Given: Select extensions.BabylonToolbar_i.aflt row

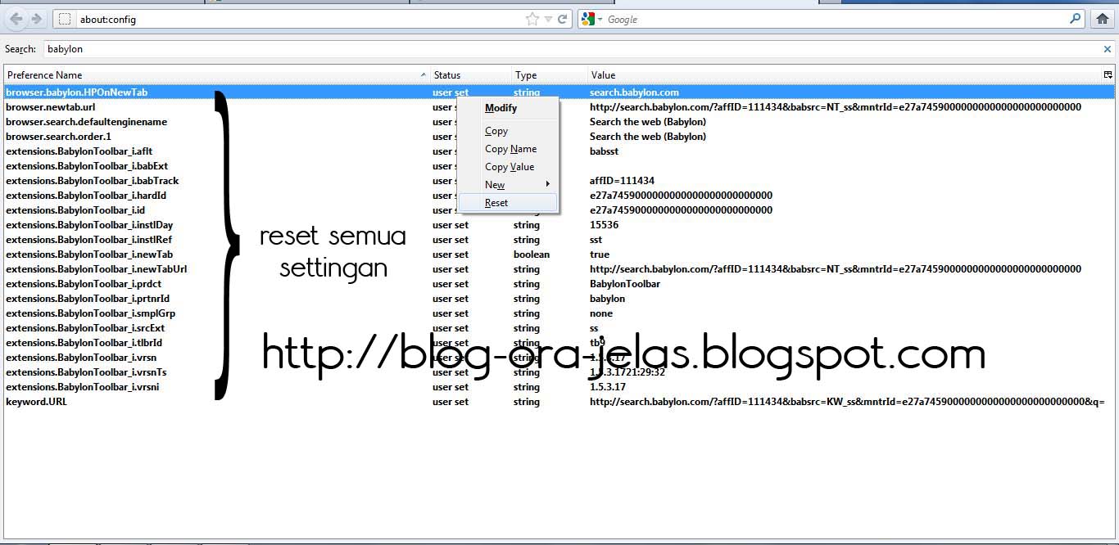Looking at the screenshot, I should [x=559, y=151].
